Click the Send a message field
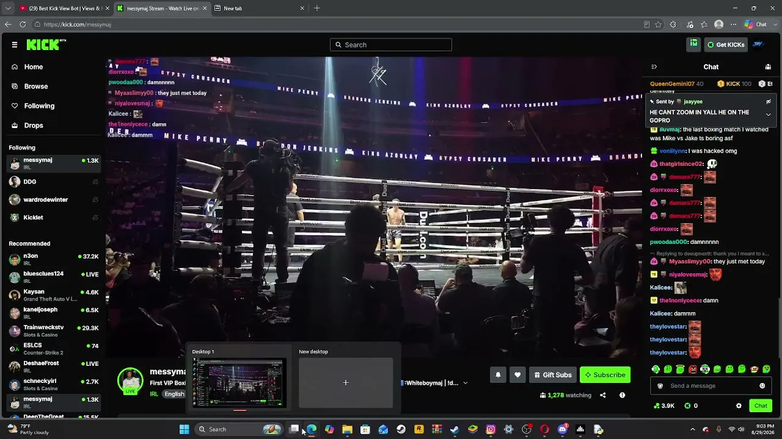Screen dimensions: 782x439 (711, 386)
